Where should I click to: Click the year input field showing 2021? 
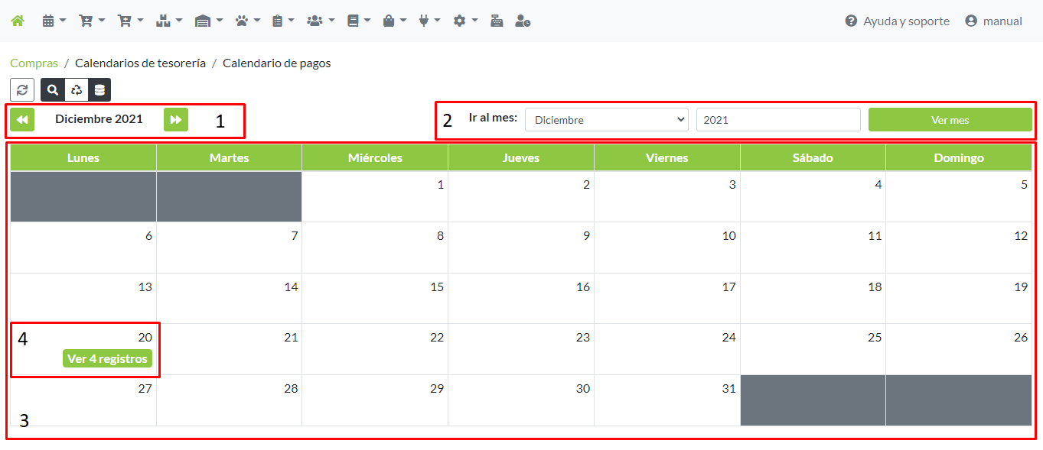(777, 120)
